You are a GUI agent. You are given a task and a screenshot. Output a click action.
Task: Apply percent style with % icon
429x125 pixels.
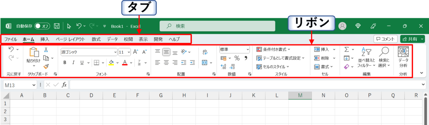tap(237, 58)
